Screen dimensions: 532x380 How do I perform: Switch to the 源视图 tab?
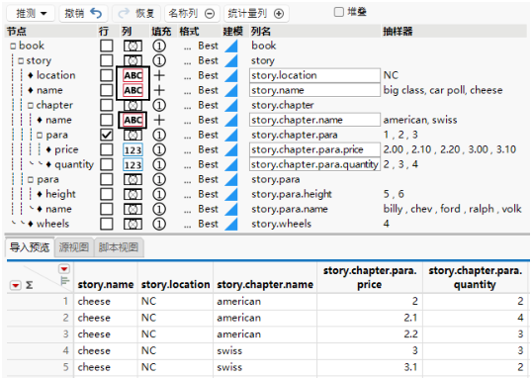[x=73, y=247]
